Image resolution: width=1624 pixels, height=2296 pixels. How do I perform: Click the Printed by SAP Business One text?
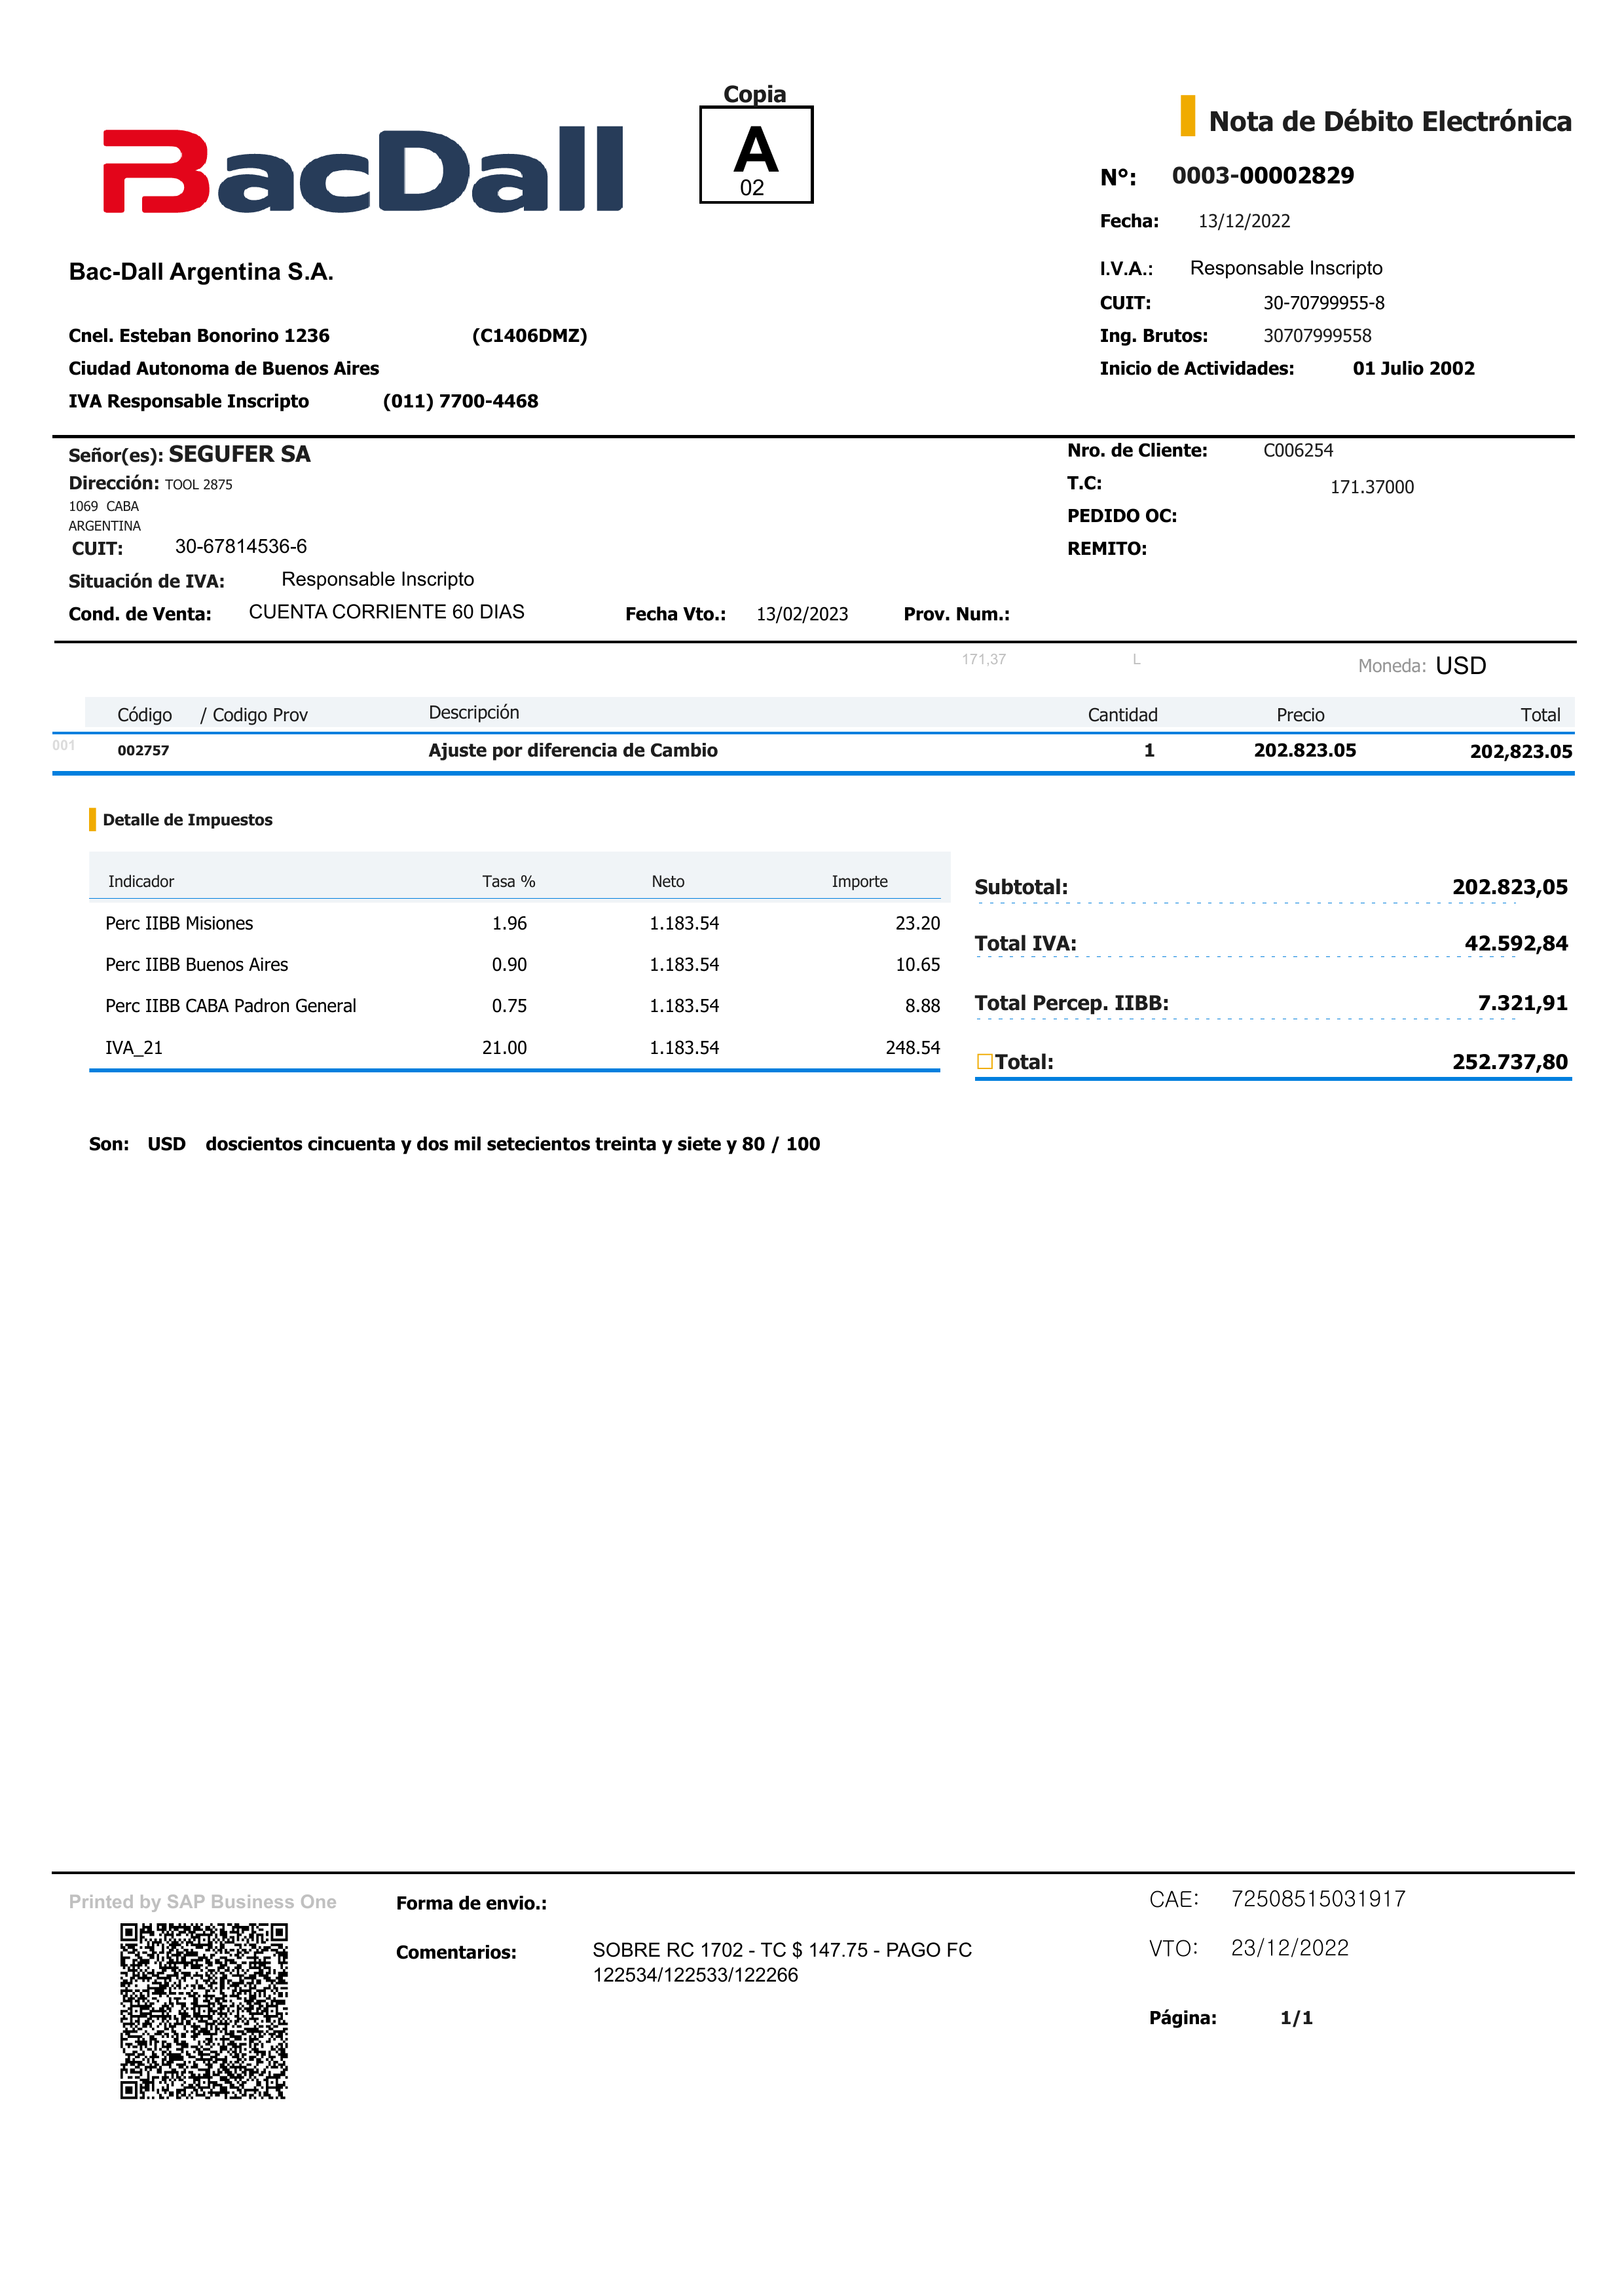pyautogui.click(x=203, y=1902)
